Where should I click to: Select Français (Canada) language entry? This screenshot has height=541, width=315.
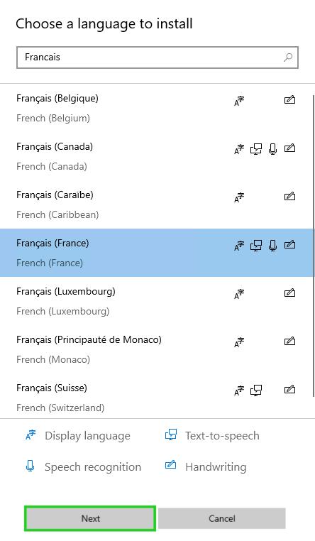click(x=156, y=156)
